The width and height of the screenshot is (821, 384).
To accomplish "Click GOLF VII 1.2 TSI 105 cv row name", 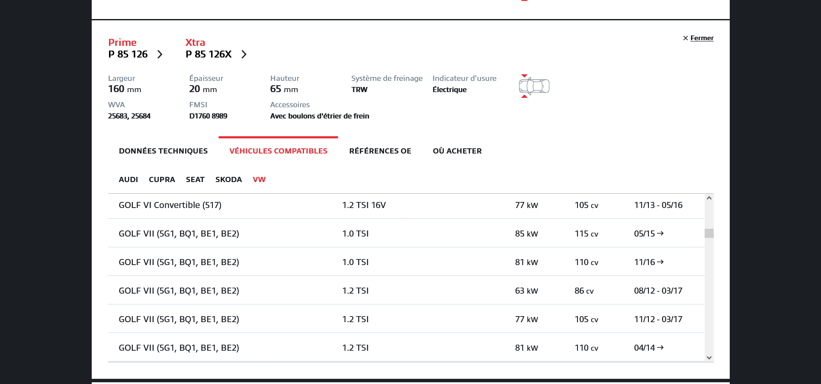I will [179, 319].
